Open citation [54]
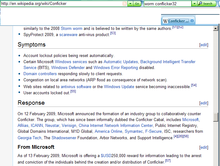 [x=194, y=85]
